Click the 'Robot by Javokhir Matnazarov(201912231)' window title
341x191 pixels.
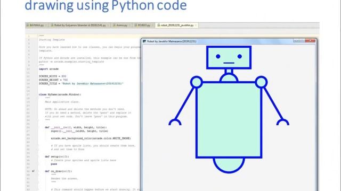172,41
